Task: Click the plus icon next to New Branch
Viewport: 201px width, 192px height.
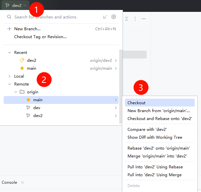Action: (x=9, y=29)
